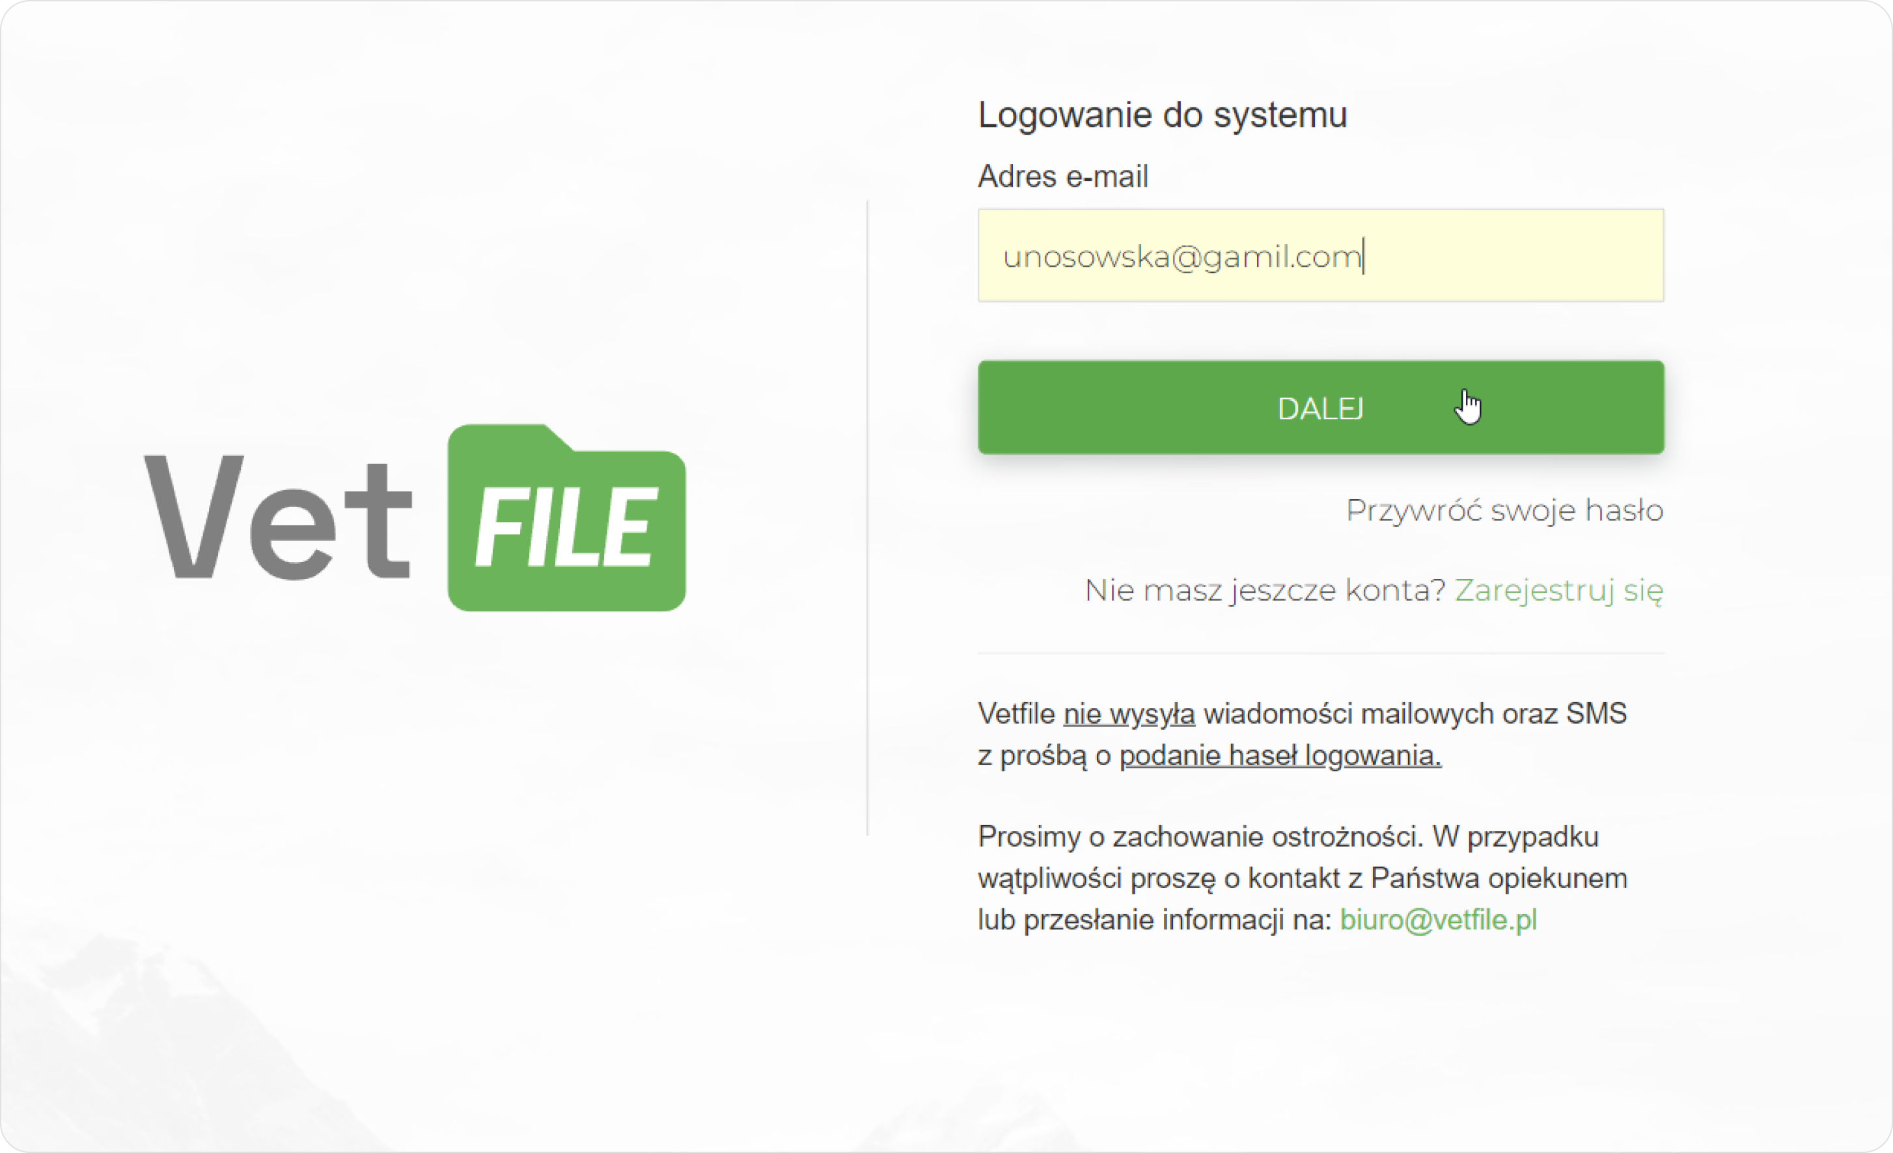Submit the login form with DALEJ
Image resolution: width=1893 pixels, height=1153 pixels.
click(x=1321, y=407)
